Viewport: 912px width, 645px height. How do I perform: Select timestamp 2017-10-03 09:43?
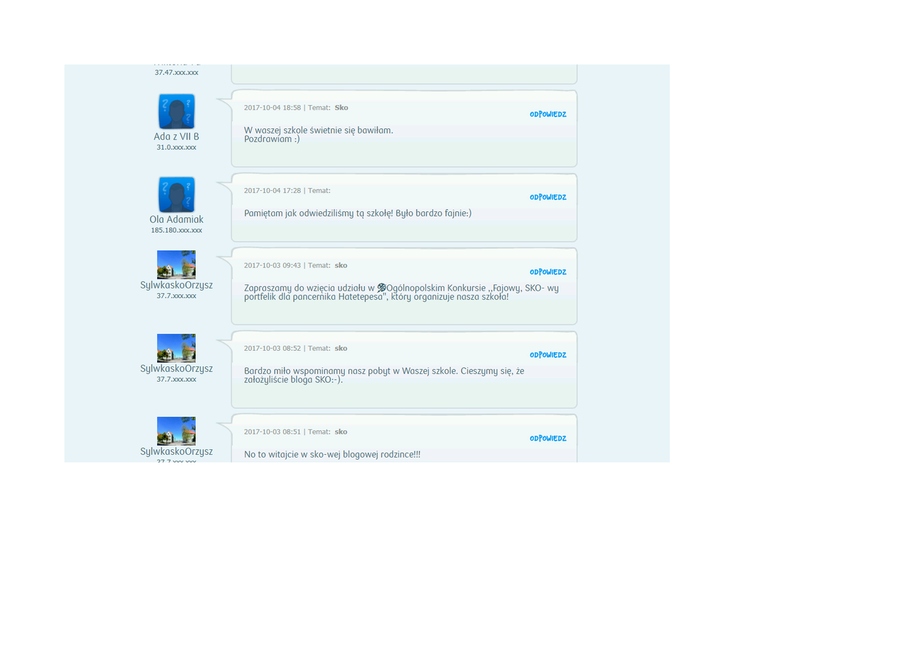point(272,265)
